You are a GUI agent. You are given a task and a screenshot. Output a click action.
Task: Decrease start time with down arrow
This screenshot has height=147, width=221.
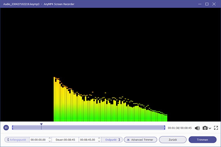[x=50, y=141]
